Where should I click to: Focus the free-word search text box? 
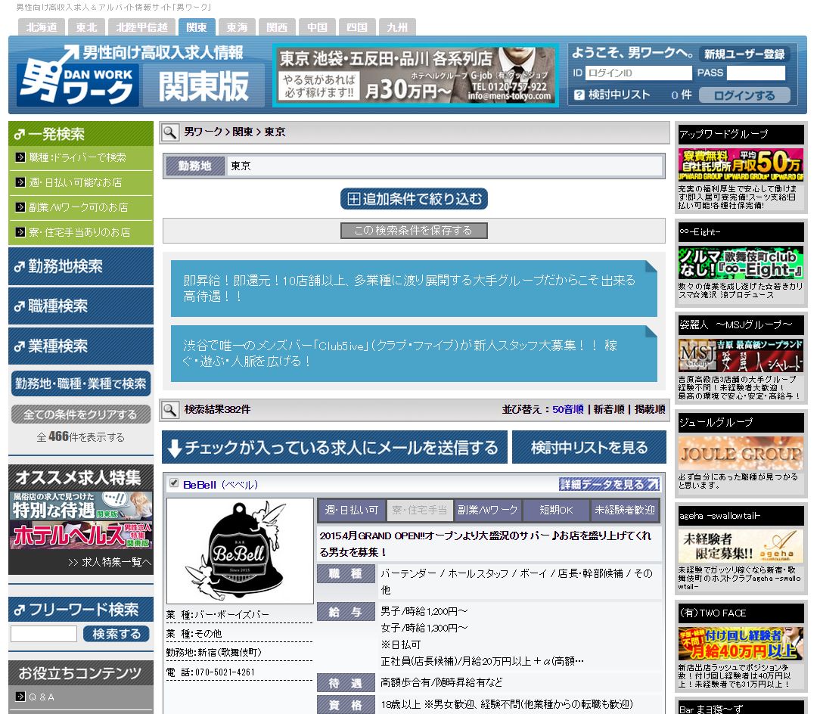pyautogui.click(x=44, y=634)
